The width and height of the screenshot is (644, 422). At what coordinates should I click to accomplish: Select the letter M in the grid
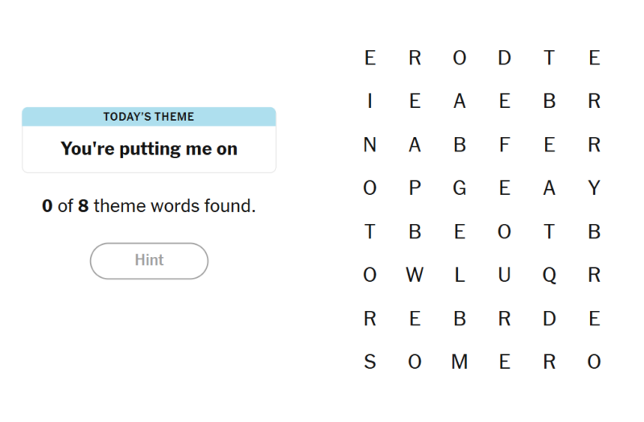pyautogui.click(x=460, y=362)
